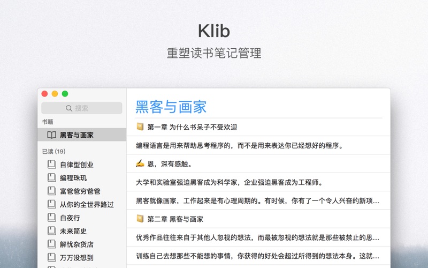Click the notebook icon before 第二章 heading
428x268 pixels.
pyautogui.click(x=140, y=219)
